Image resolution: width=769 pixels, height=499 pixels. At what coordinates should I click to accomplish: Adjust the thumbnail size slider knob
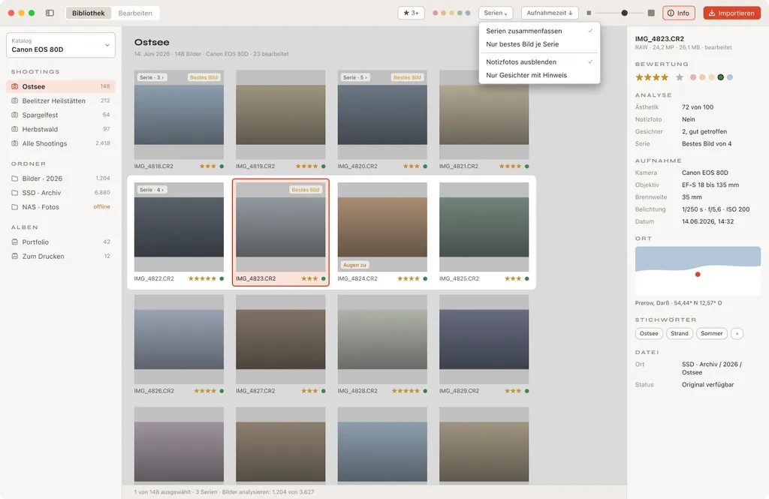click(x=624, y=13)
